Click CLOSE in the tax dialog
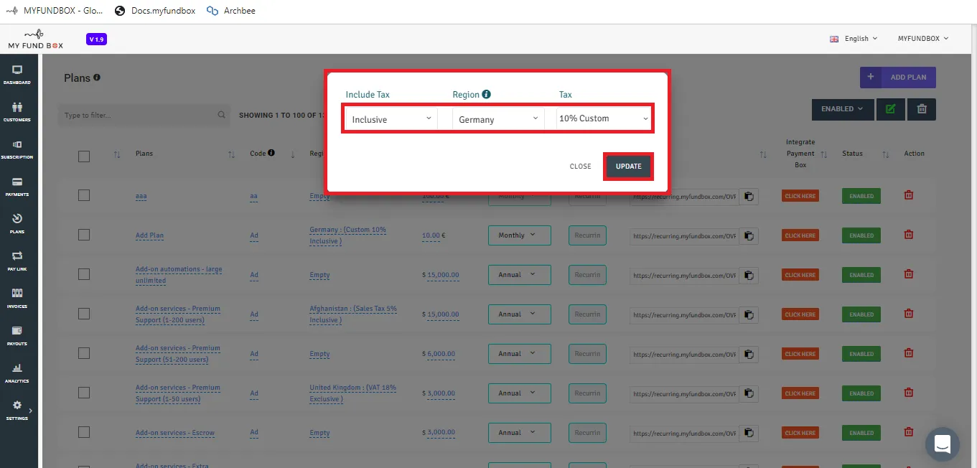Viewport: 977px width, 468px height. 581,167
